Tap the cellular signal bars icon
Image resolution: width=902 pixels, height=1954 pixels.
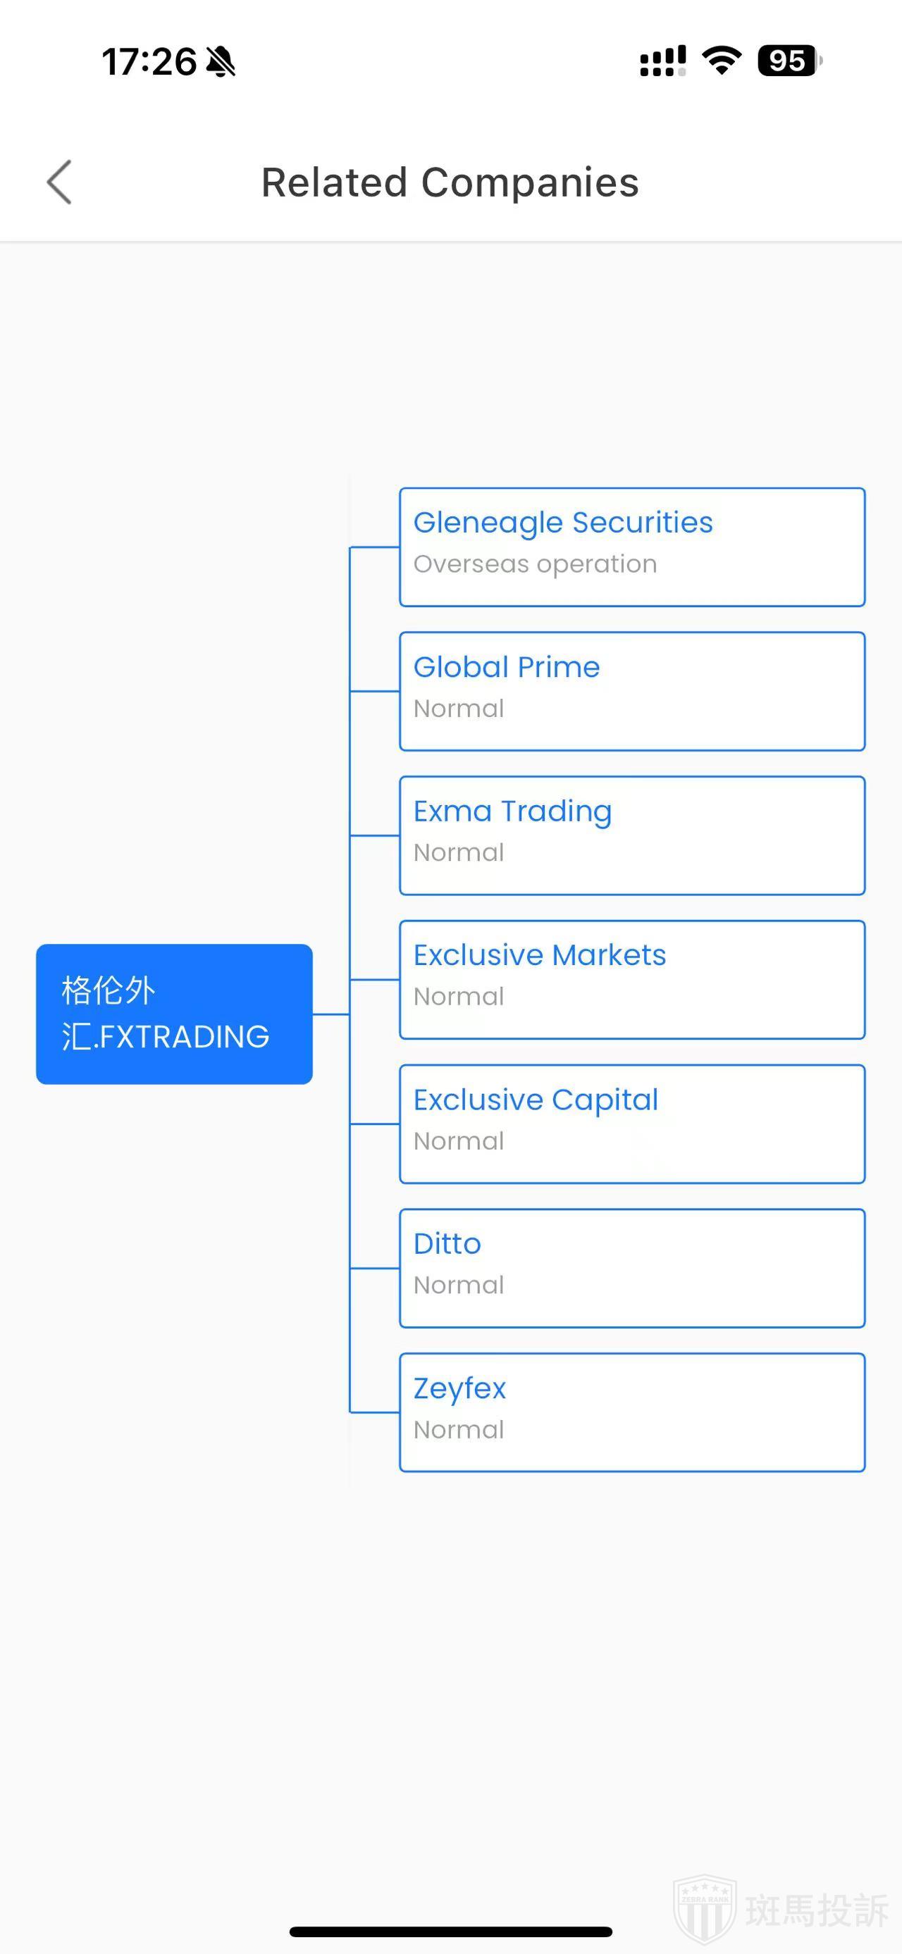[x=662, y=61]
